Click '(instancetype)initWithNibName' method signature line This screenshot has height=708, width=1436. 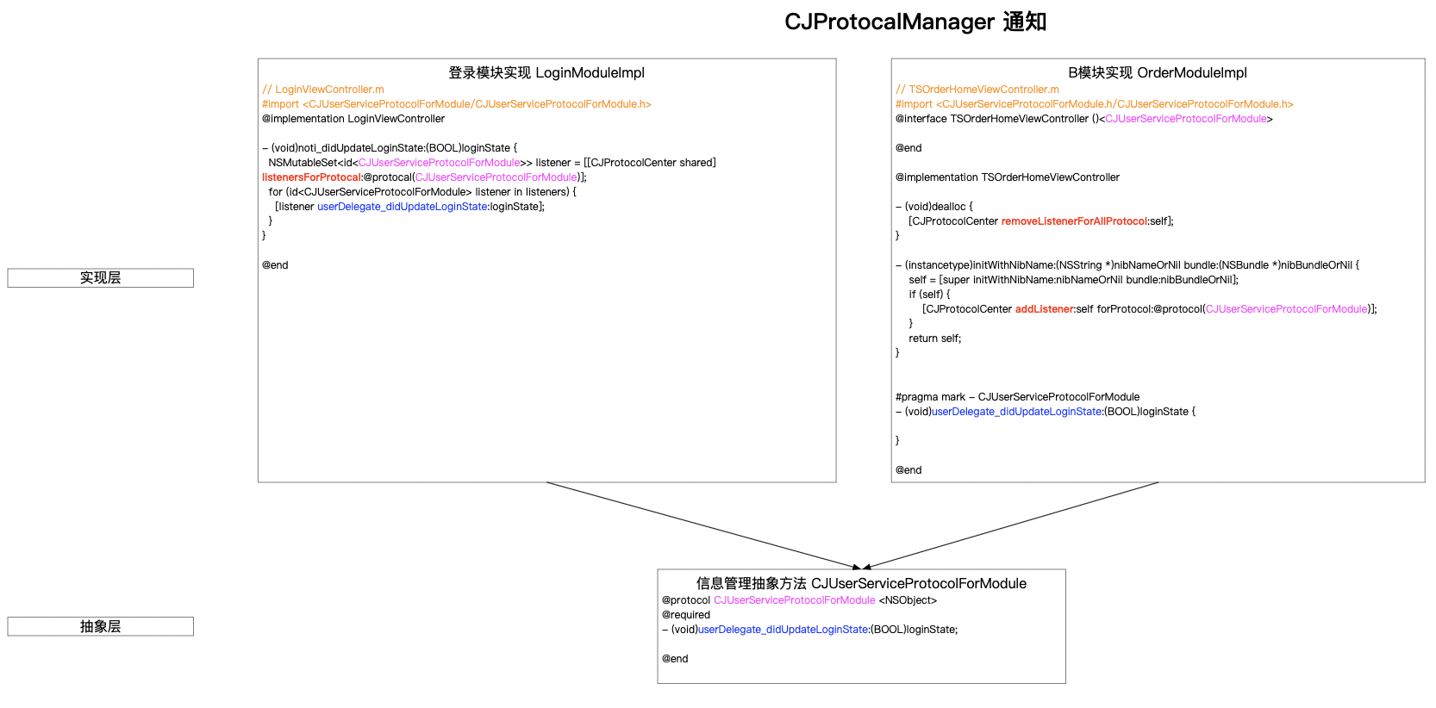(x=1127, y=265)
